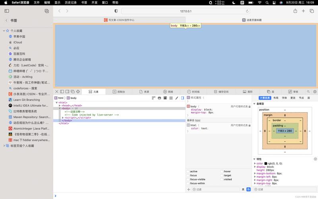Click the print styles printer icon

click(159, 98)
